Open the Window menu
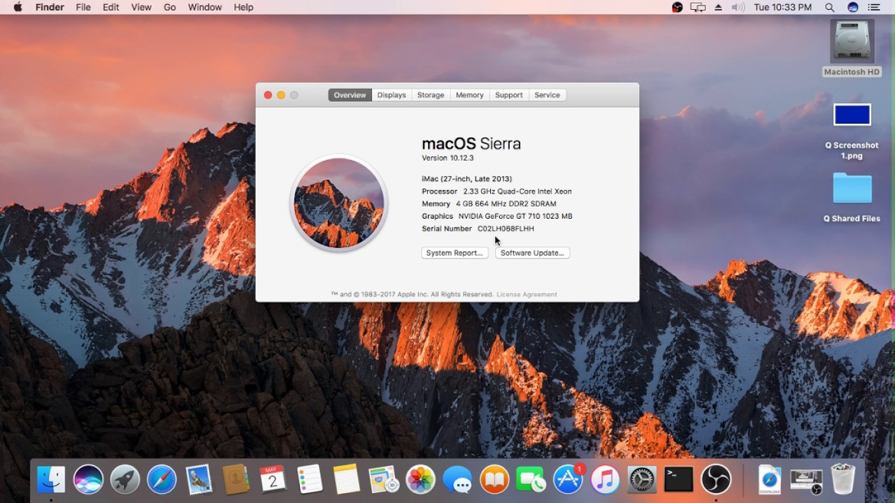 (205, 7)
